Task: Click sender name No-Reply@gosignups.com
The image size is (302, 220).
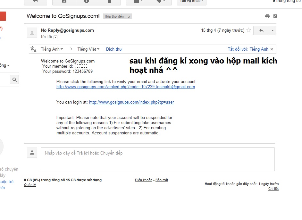Action: [67, 30]
